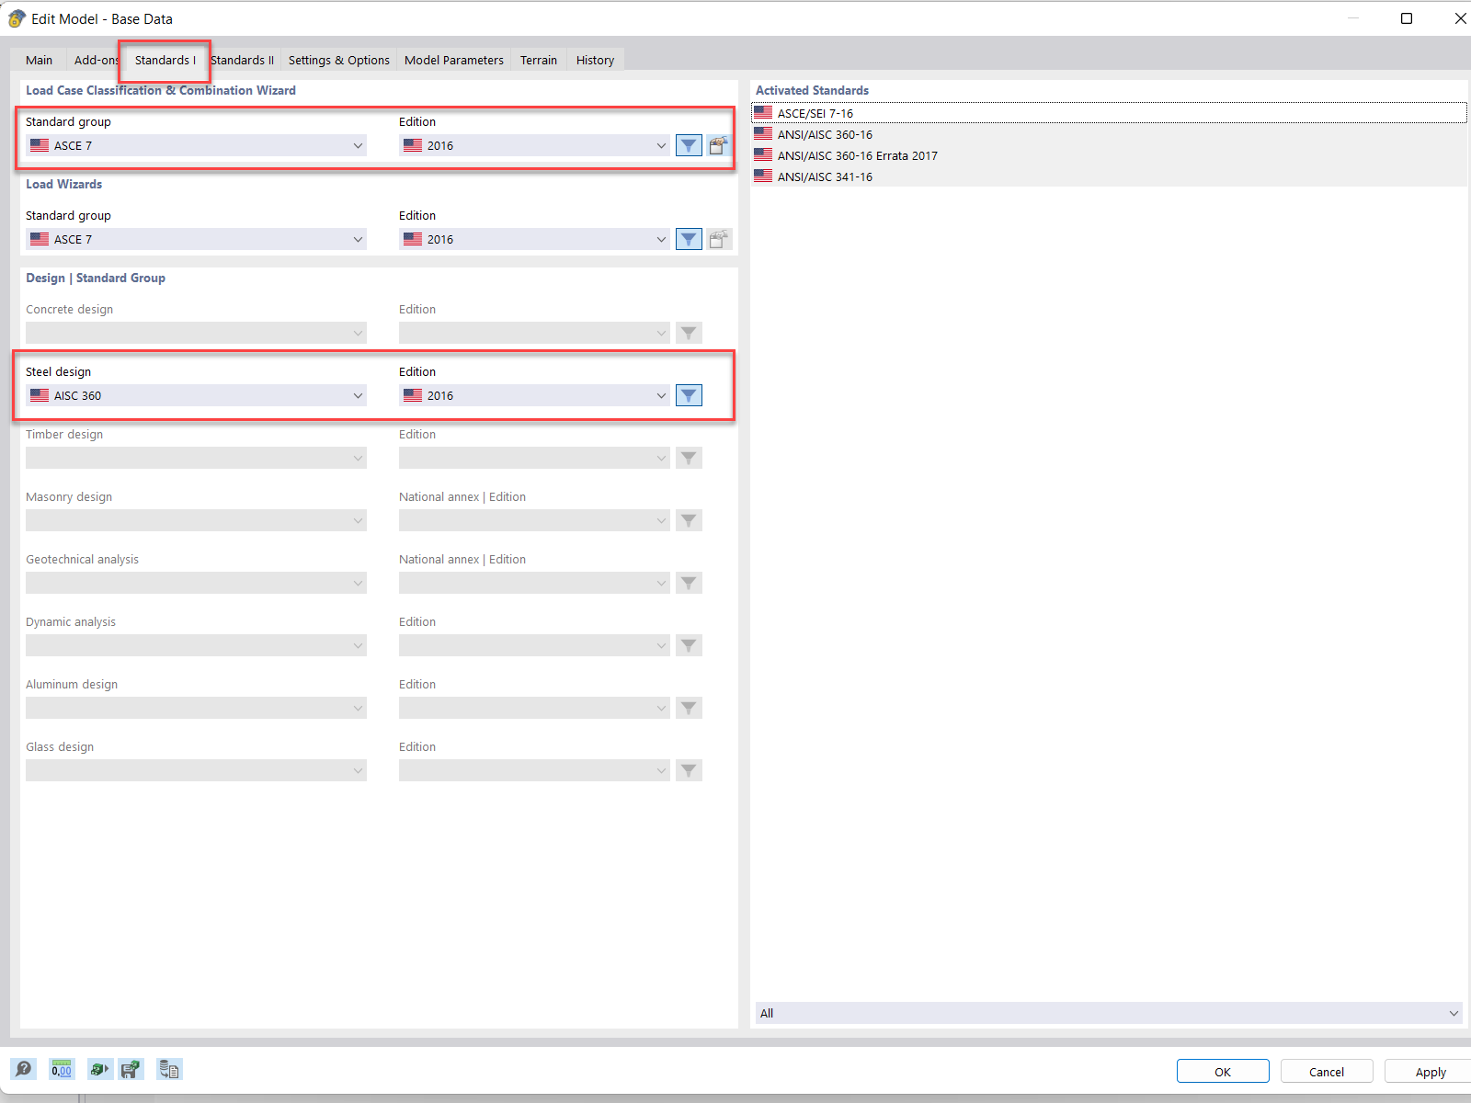Open the Glass design standard dropdown

[196, 770]
